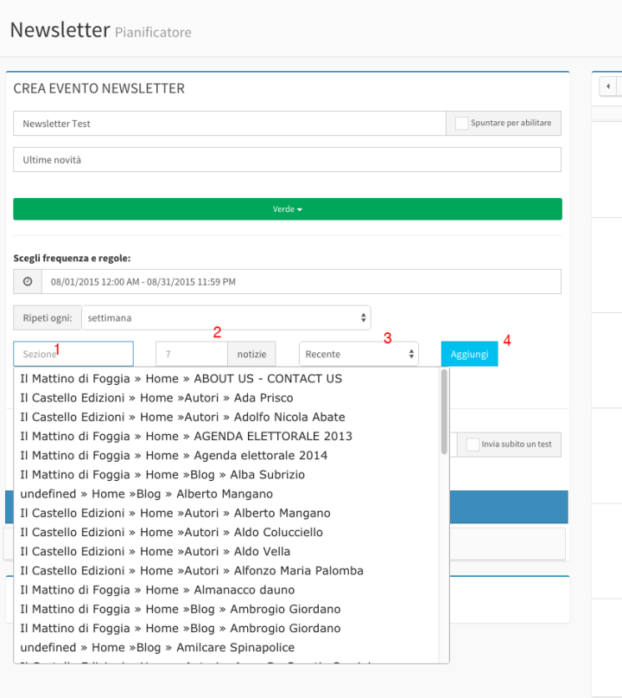Click the date range field 08/01/2015 - 08/31/2015
Image resolution: width=622 pixels, height=698 pixels.
tap(301, 281)
